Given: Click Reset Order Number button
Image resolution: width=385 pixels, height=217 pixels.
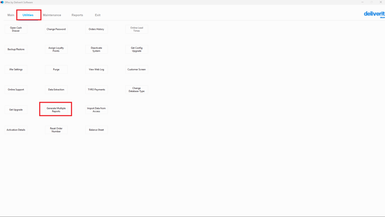Looking at the screenshot, I should (56, 130).
